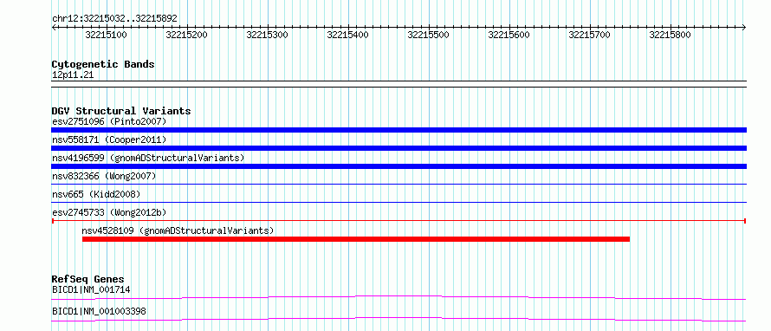Select the BICD1|NM_001714 gene label
Viewport: 771px width, 331px height.
91,289
